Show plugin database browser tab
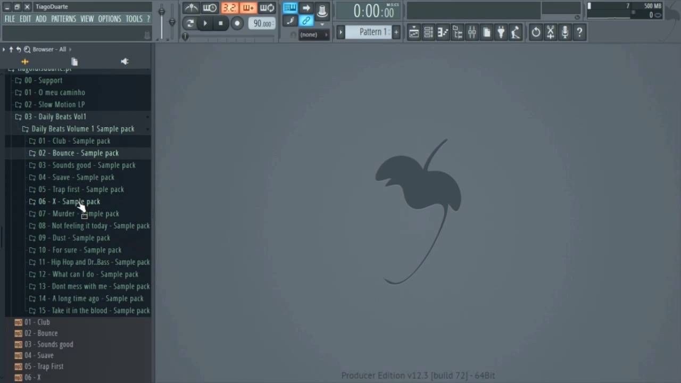The height and width of the screenshot is (383, 681). [124, 62]
